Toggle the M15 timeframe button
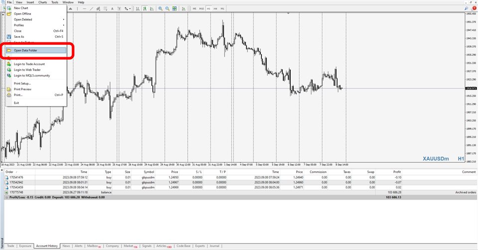The width and height of the screenshot is (478, 250). tap(202, 8)
